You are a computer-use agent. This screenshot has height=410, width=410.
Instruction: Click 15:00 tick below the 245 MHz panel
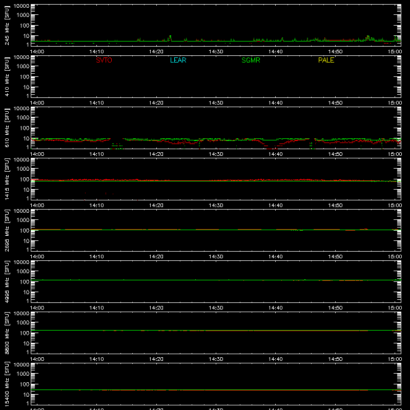[x=395, y=52]
